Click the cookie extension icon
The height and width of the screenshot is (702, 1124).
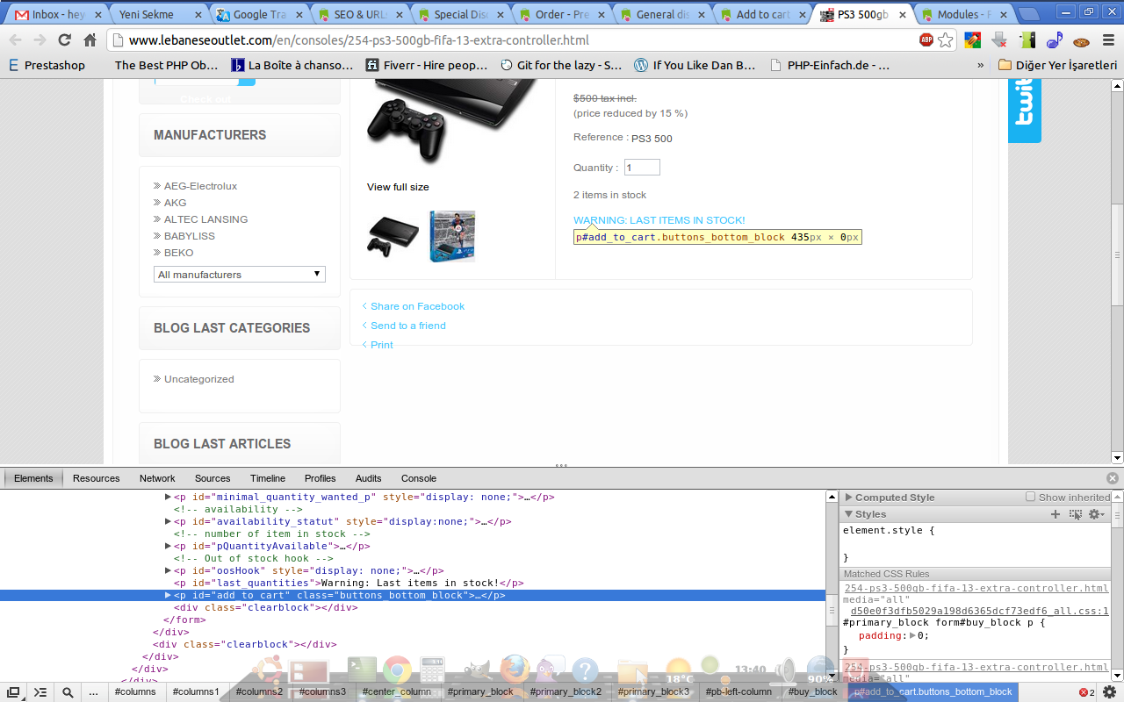(x=1081, y=40)
